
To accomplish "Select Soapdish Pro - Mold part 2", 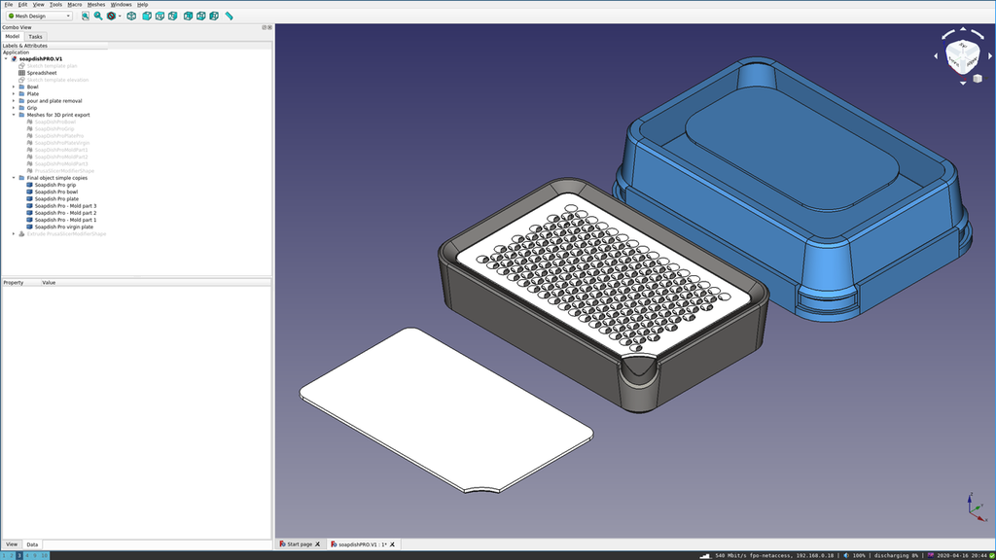I will (x=65, y=213).
